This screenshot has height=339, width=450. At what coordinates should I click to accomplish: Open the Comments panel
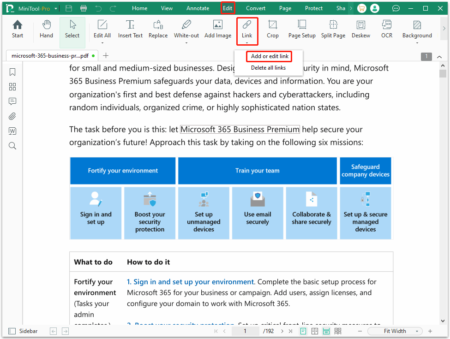click(12, 101)
